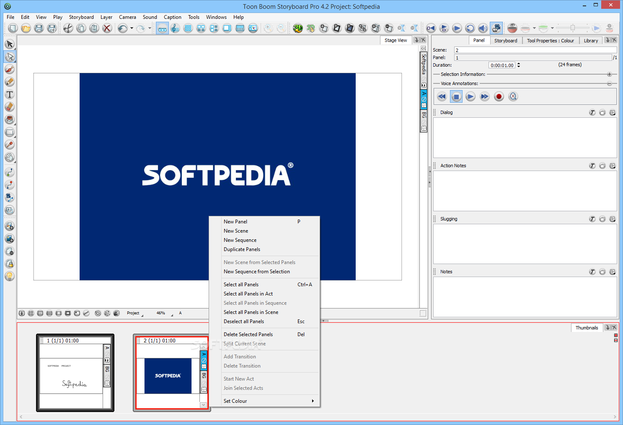Click the Duration stepper arrows
Image resolution: width=623 pixels, height=425 pixels.
pyautogui.click(x=519, y=65)
